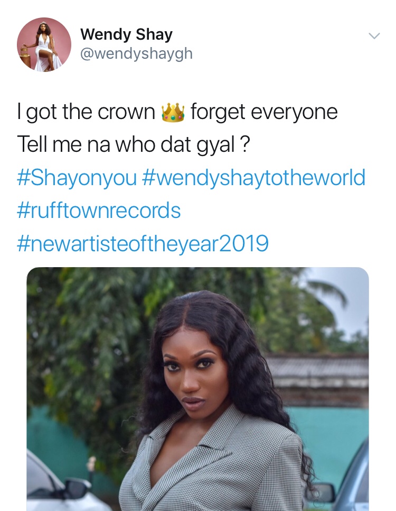Follow the #wendyshaytotheworld hashtag
Screen dimensions: 396x511
point(254,178)
